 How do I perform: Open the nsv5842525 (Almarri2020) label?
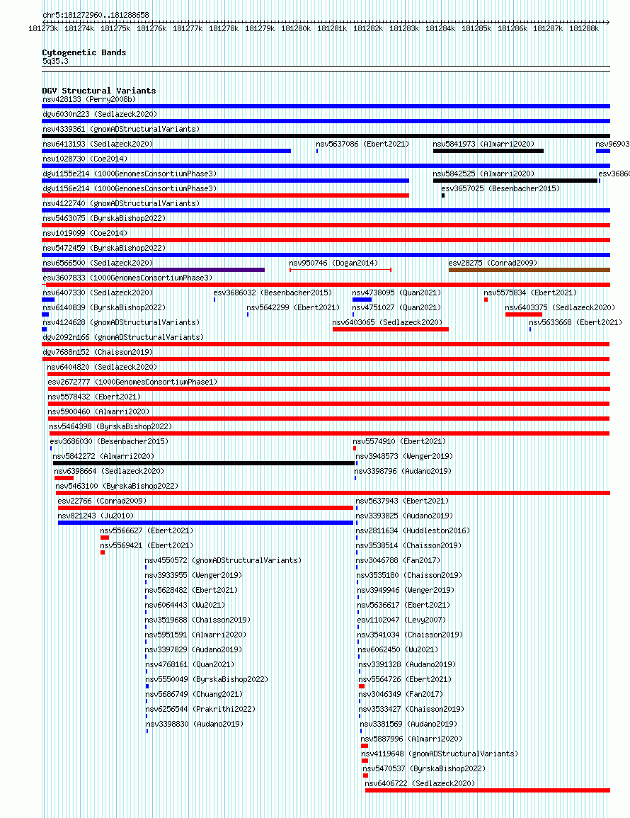[x=483, y=174]
